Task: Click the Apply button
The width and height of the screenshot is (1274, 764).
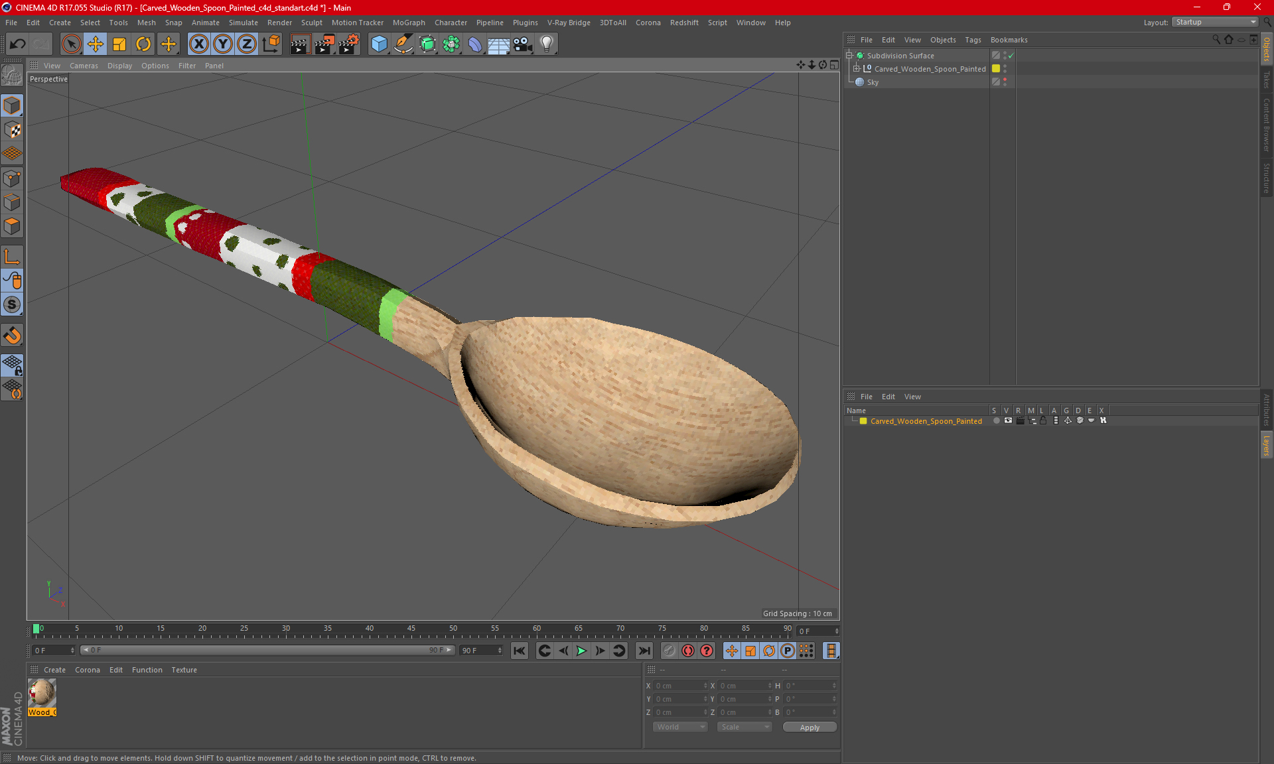Action: (x=810, y=728)
